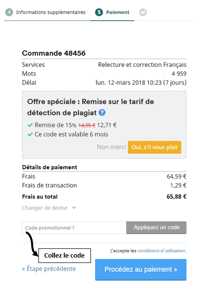Expand the Changer de devise chevron
197x294 pixels.
(74, 208)
